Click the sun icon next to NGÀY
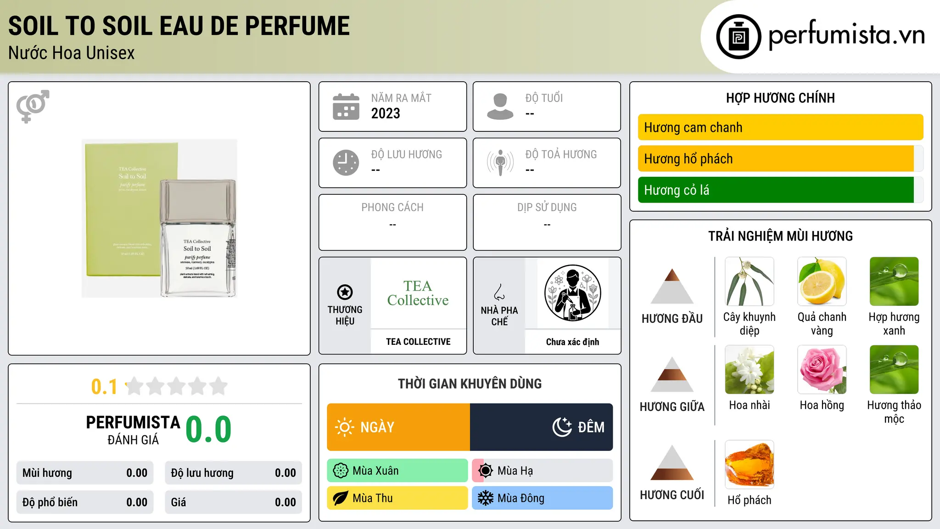Screen dimensions: 940x529 point(344,427)
